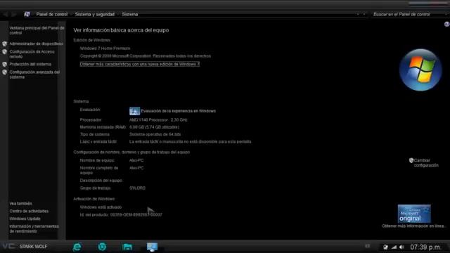Image resolution: width=450 pixels, height=253 pixels.
Task: Click the Microsoft original genuine badge
Action: coord(414,214)
